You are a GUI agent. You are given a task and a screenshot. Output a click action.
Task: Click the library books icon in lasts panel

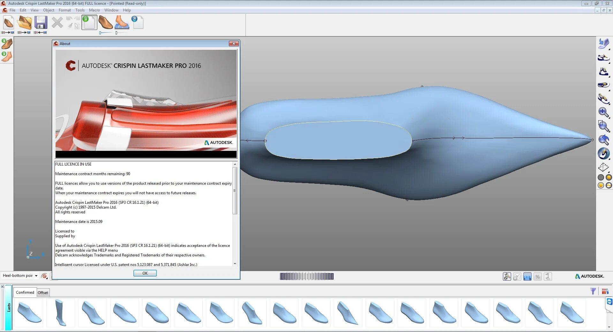click(x=605, y=291)
